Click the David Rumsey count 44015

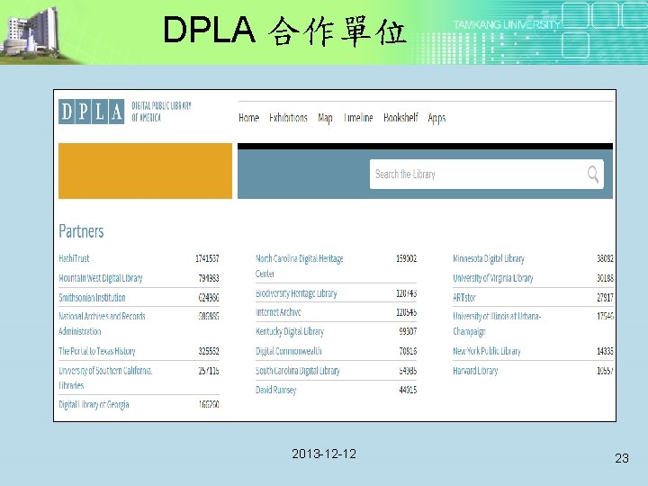tap(408, 390)
